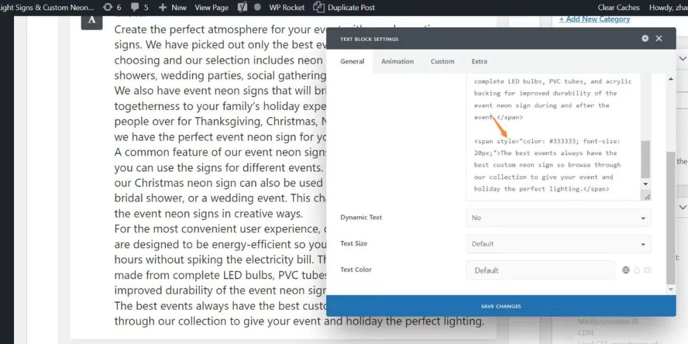Switch to the Custom tab
The width and height of the screenshot is (688, 344).
point(442,62)
